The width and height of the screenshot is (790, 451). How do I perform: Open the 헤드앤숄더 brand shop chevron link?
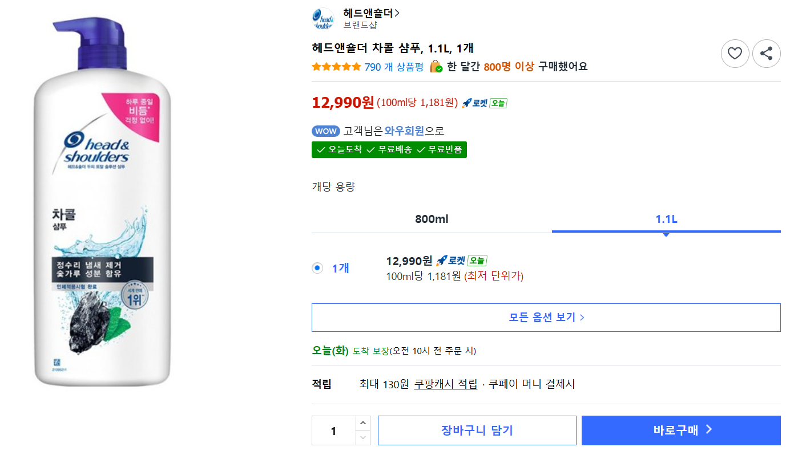(x=371, y=13)
